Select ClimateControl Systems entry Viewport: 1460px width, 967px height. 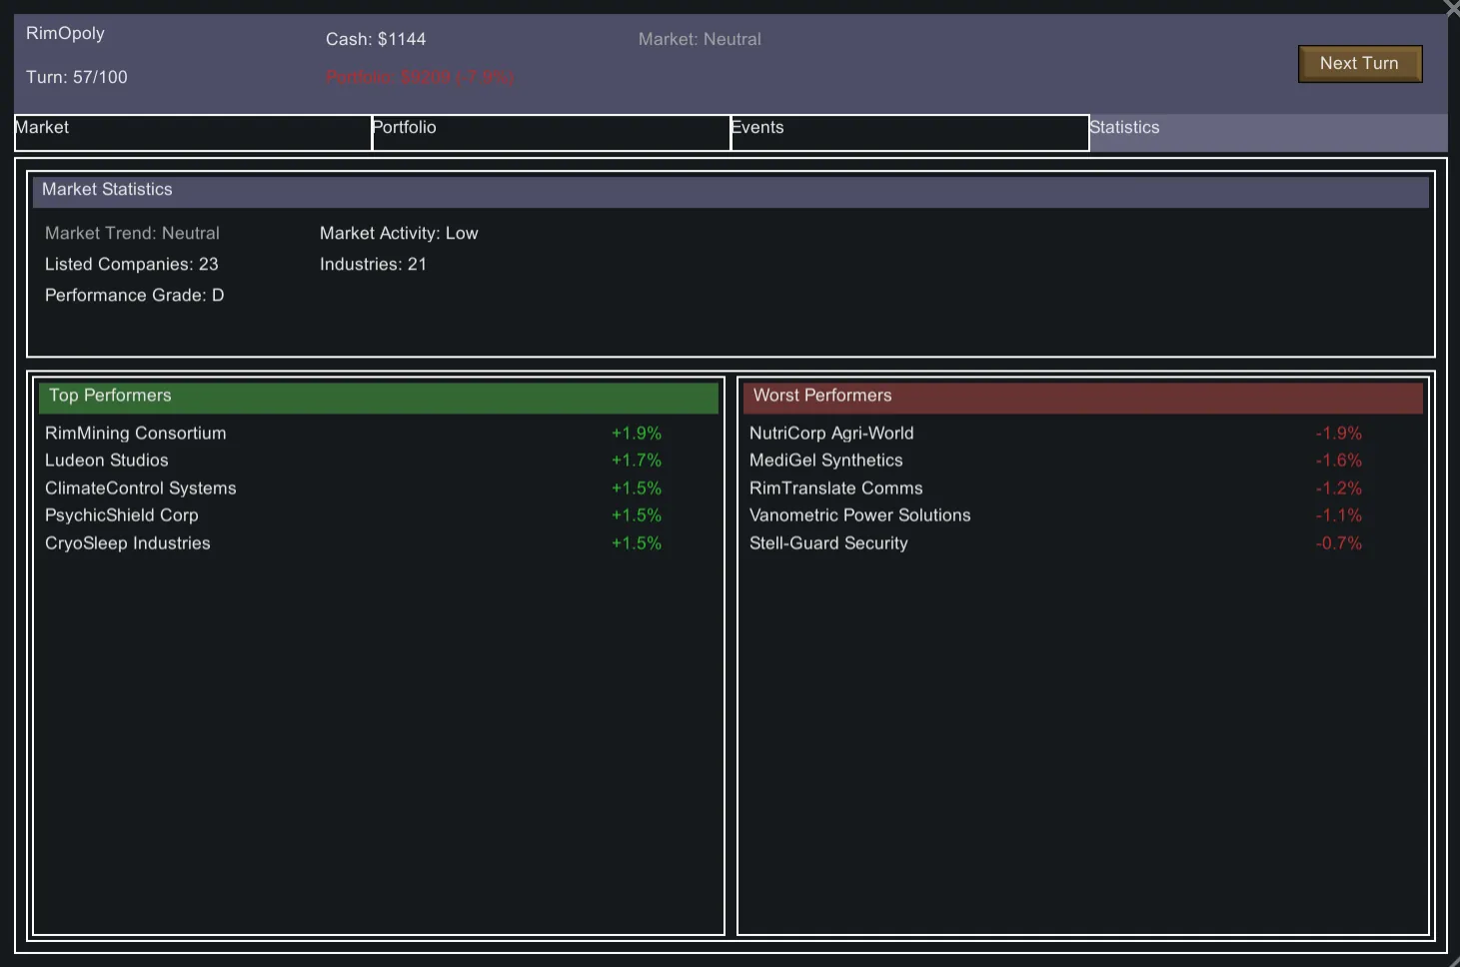(141, 488)
